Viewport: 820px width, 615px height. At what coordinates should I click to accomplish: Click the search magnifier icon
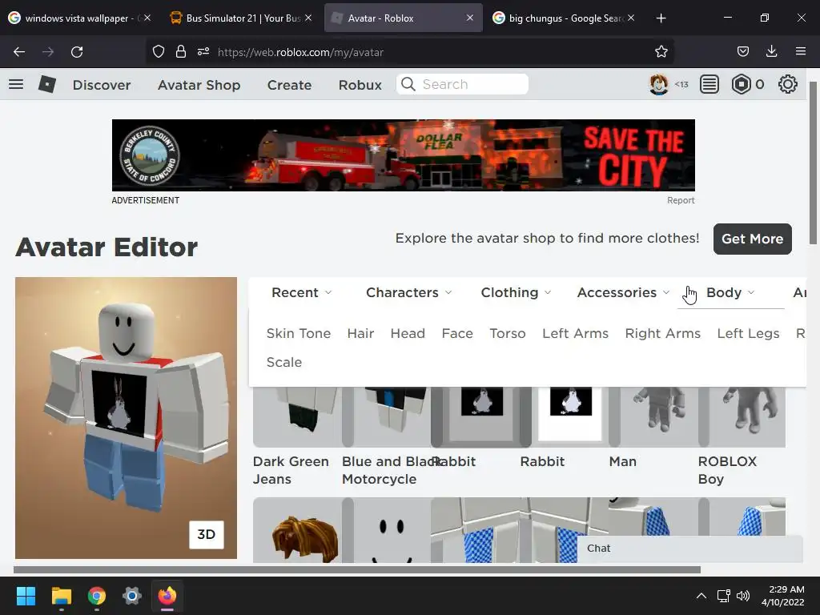pos(408,84)
